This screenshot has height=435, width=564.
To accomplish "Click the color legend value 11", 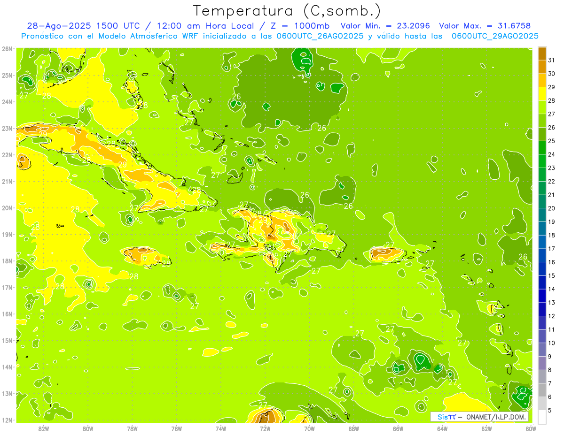I will coord(551,329).
